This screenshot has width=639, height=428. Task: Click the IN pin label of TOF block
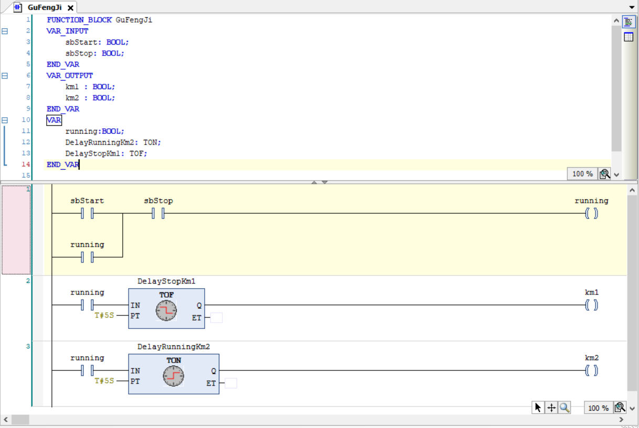(x=135, y=305)
